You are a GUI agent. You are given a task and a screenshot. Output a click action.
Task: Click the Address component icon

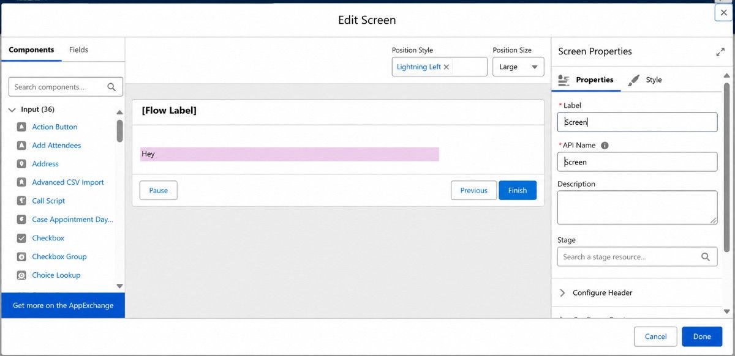click(21, 164)
